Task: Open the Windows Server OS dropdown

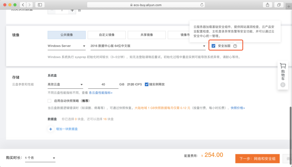Action: [x=66, y=46]
